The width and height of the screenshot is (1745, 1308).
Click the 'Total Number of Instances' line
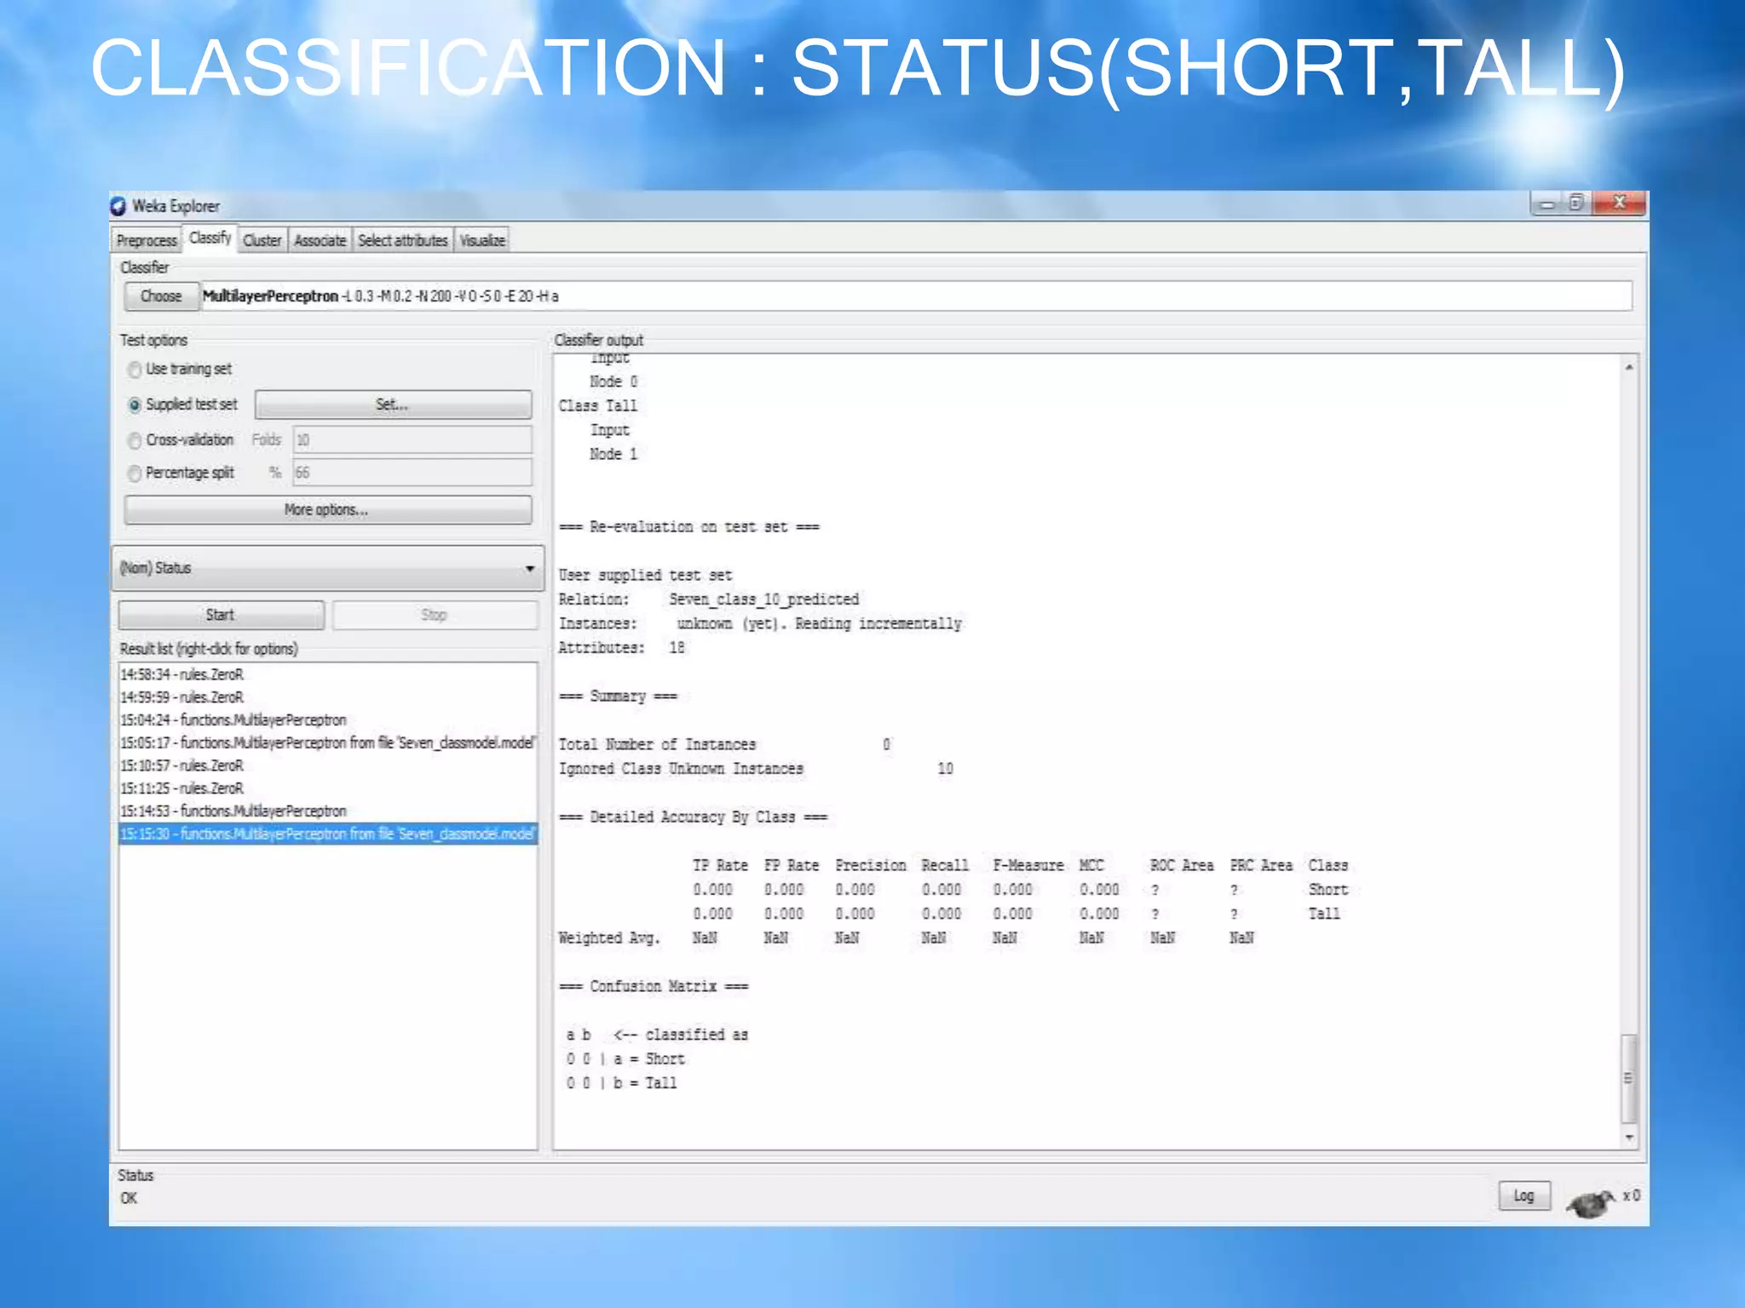pos(725,745)
